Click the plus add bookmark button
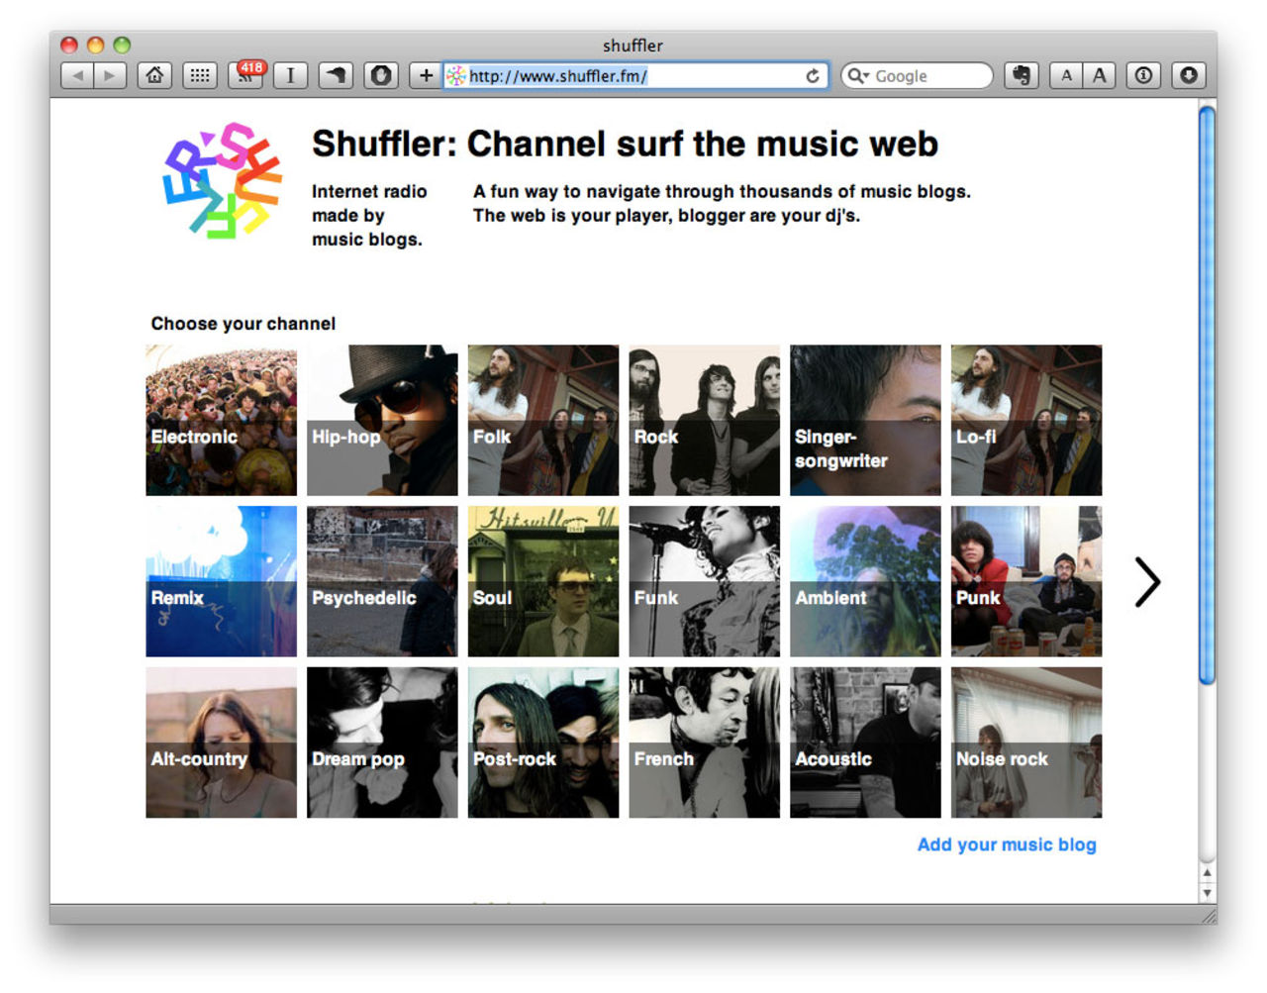This screenshot has height=993, width=1267. click(x=426, y=75)
